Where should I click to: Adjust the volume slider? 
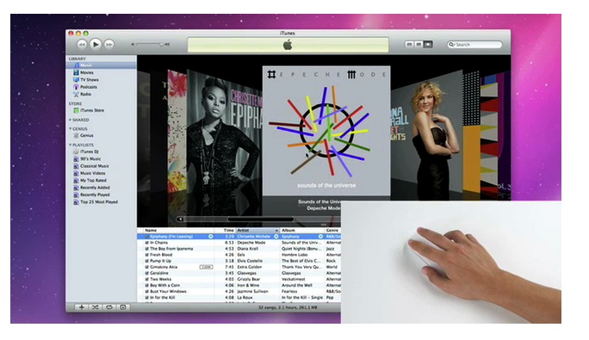150,45
